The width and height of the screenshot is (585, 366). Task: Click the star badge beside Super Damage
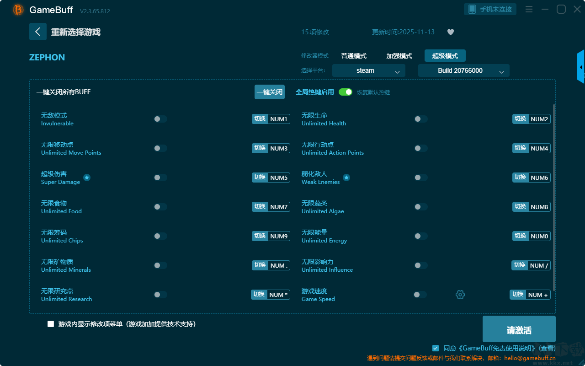pos(87,178)
